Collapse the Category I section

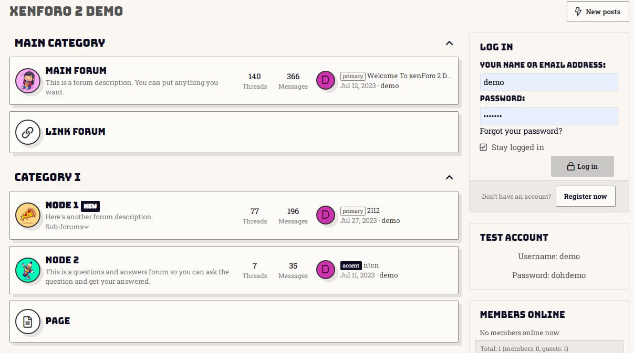[449, 177]
